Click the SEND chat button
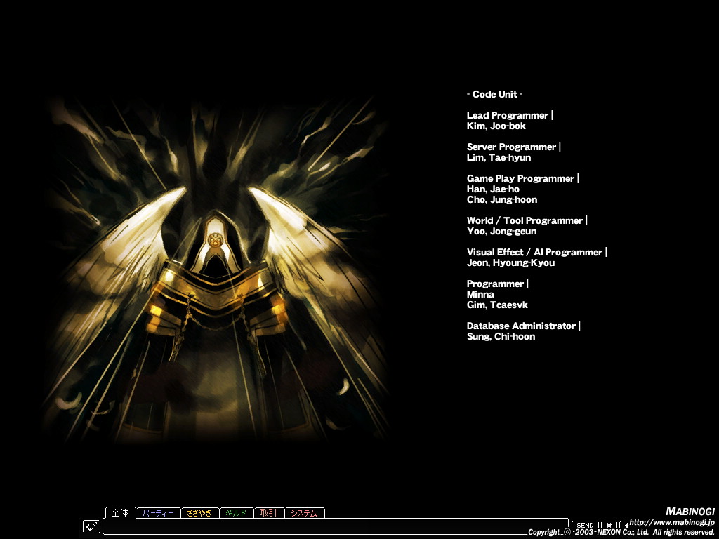The height and width of the screenshot is (539, 719). coord(585,525)
